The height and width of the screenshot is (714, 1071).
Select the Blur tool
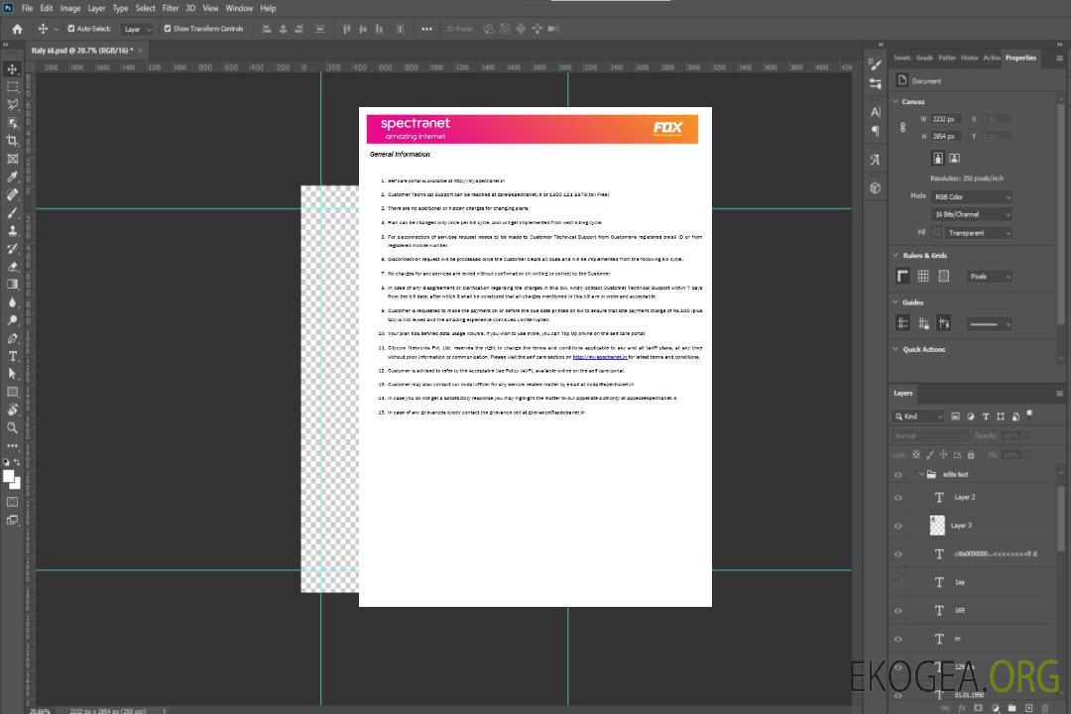[12, 302]
